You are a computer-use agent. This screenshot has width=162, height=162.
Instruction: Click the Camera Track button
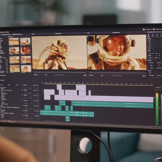point(151,62)
